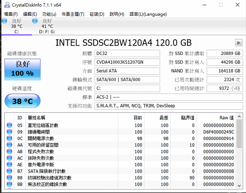The image size is (246, 193).
Task: Click the 164118 GB NAND writes value
Action: coord(225,71)
